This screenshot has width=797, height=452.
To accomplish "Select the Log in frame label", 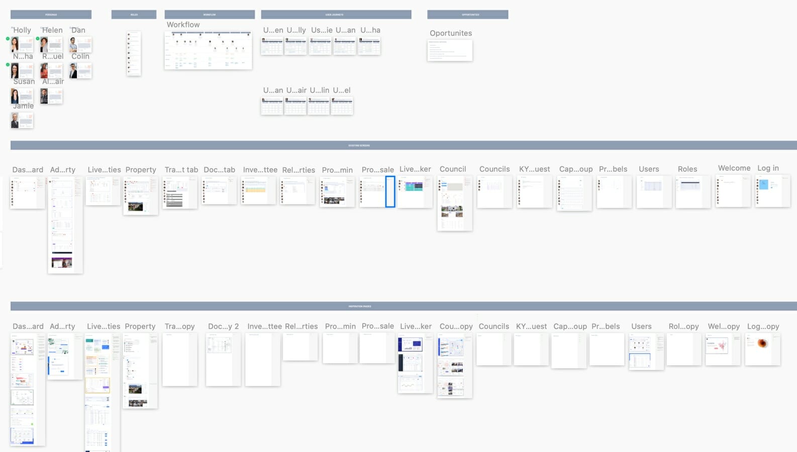I will (x=768, y=168).
